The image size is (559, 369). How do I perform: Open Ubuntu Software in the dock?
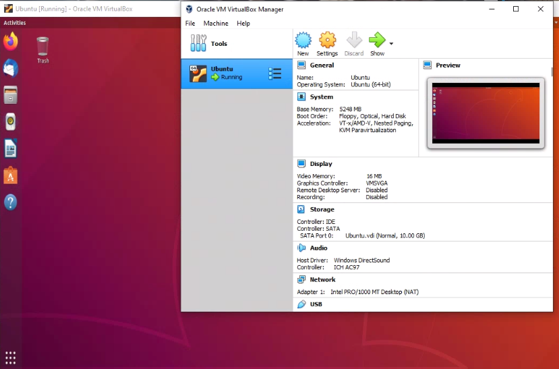pyautogui.click(x=11, y=175)
